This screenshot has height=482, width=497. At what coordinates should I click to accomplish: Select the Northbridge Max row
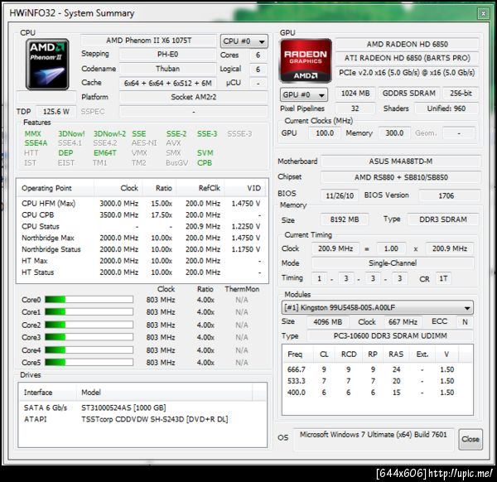pos(142,238)
